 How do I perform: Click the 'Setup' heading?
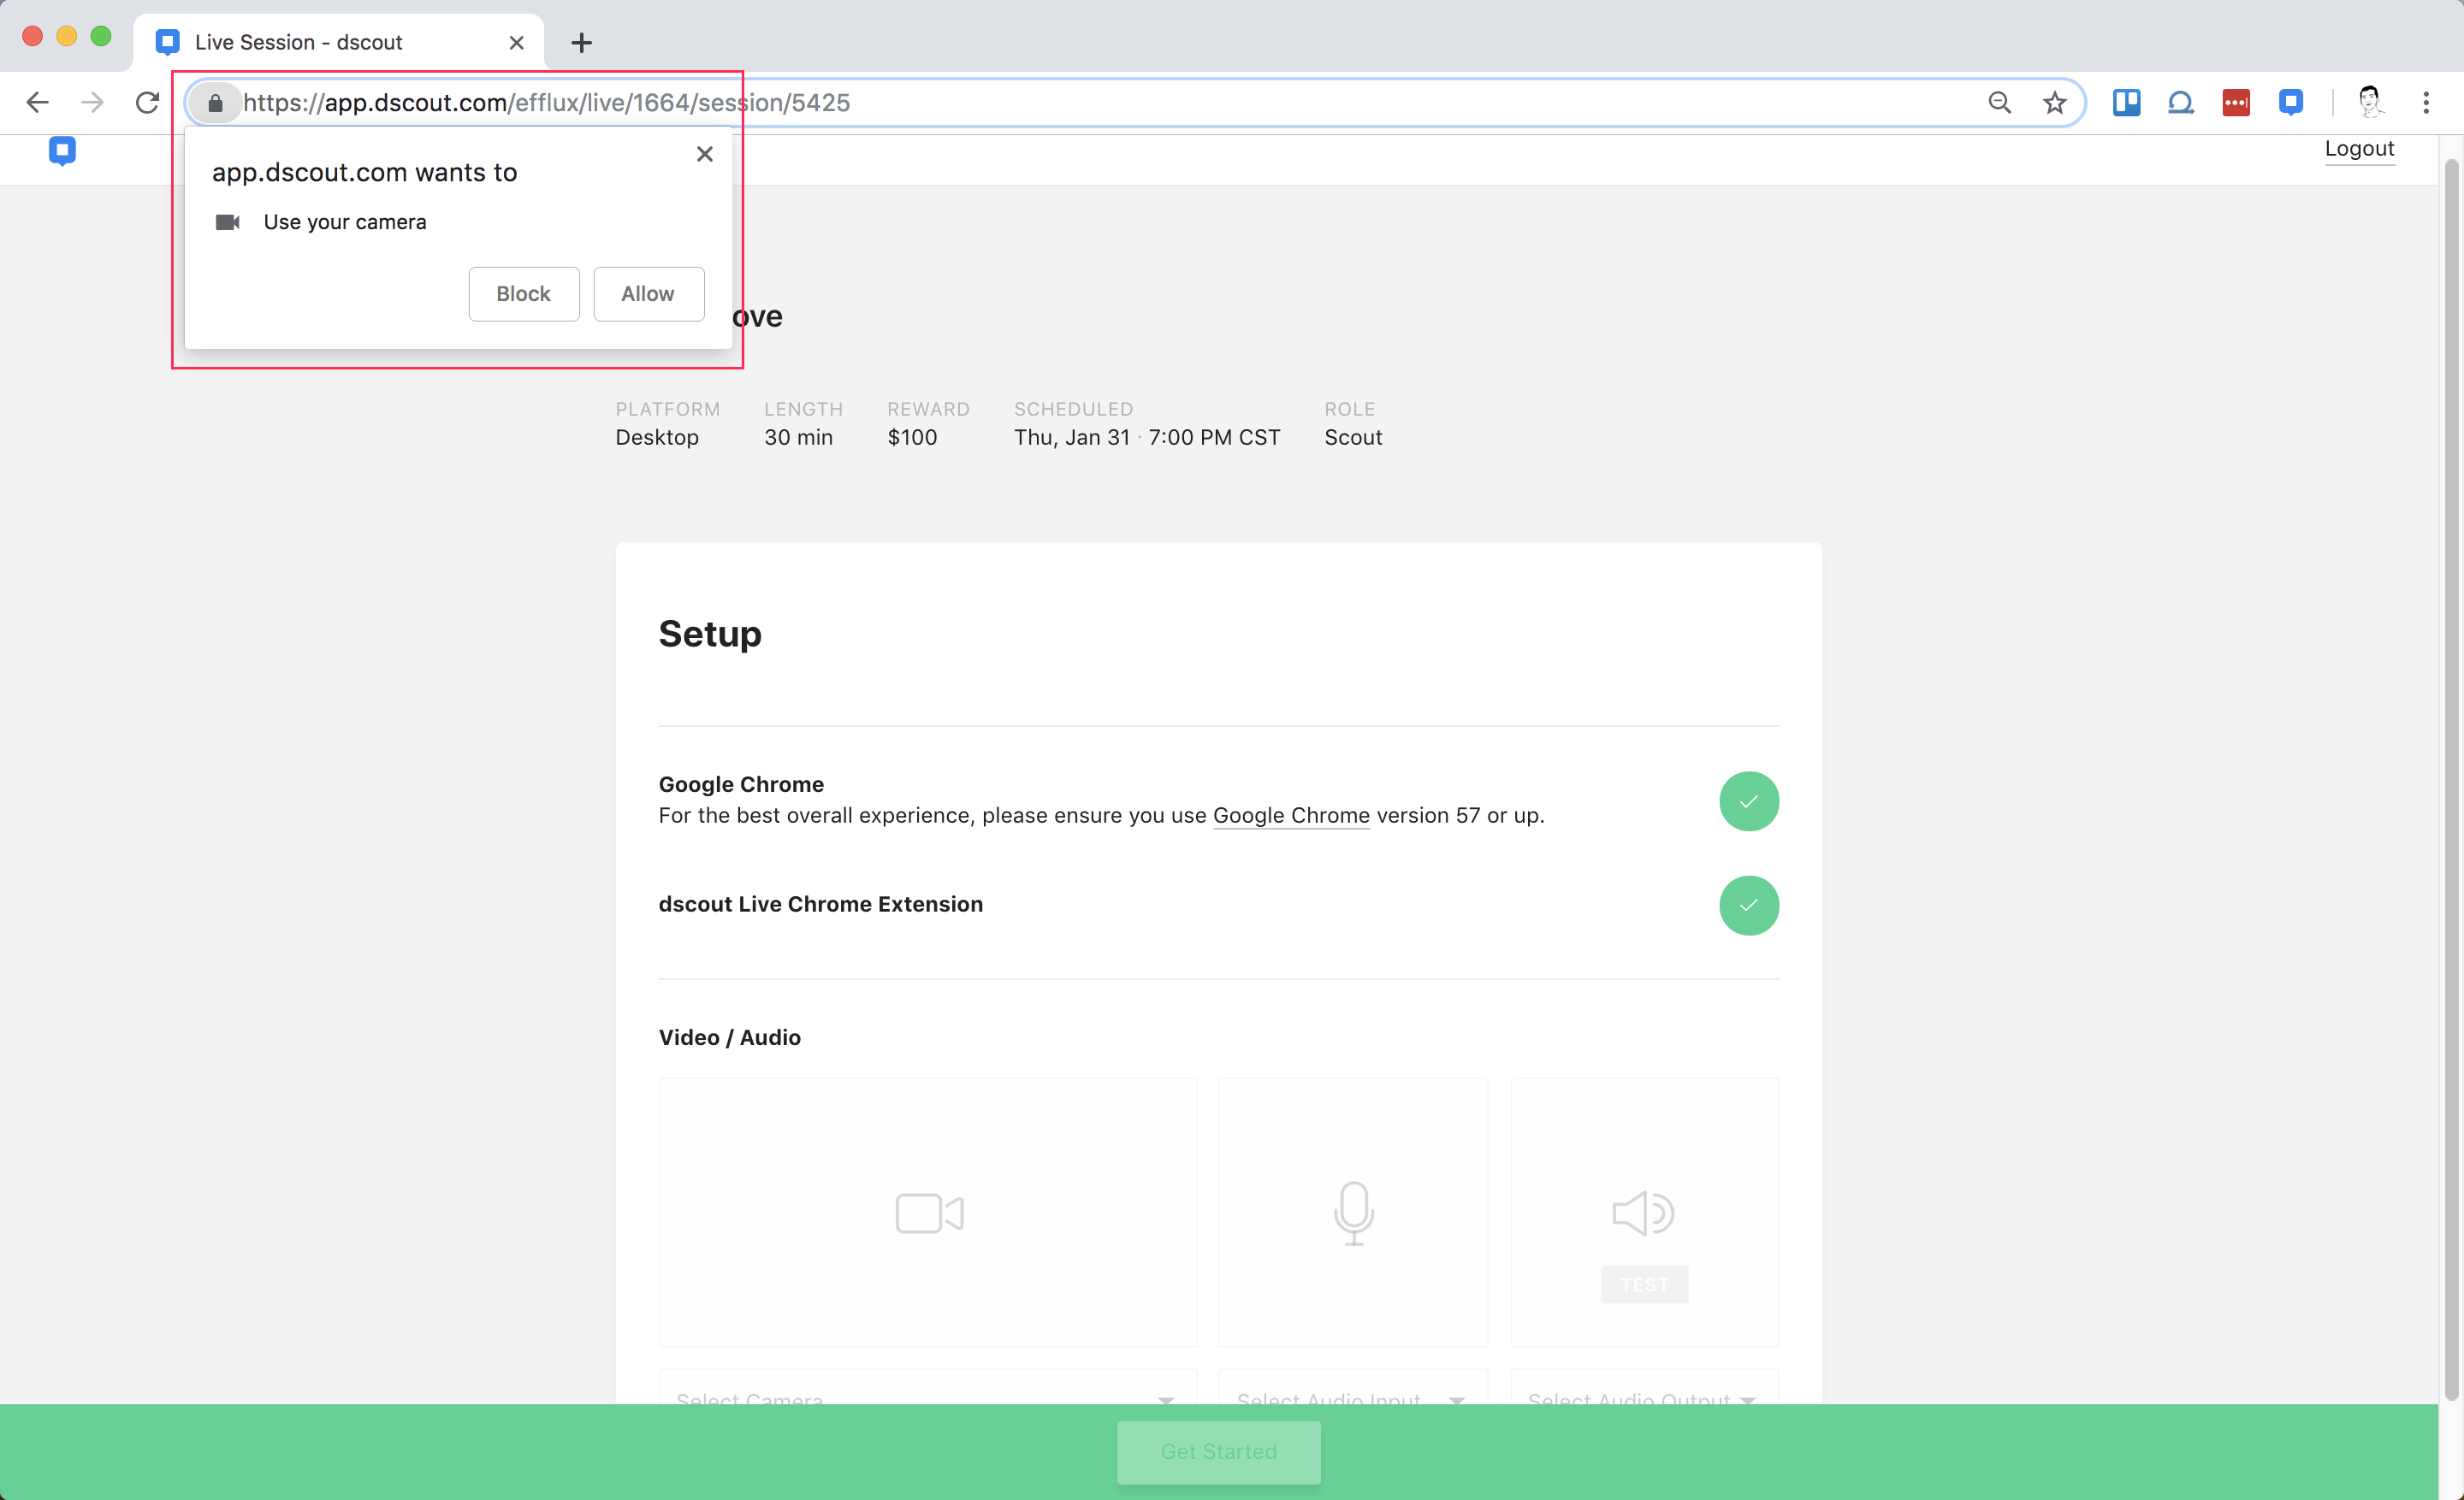[710, 634]
